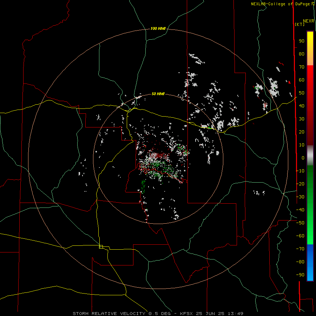
Task: Click the -20 value on velocity scale
Action: (x=300, y=184)
